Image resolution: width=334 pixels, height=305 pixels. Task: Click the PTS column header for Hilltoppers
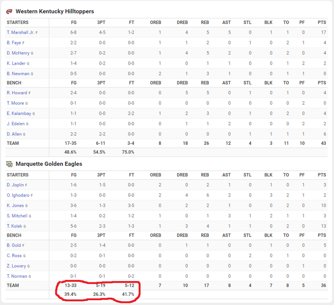[322, 22]
